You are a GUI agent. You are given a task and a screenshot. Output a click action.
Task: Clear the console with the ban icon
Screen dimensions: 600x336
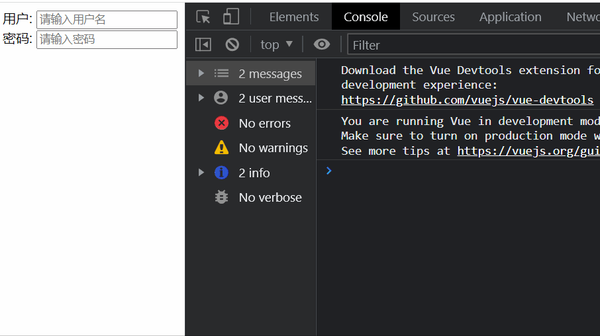[232, 45]
